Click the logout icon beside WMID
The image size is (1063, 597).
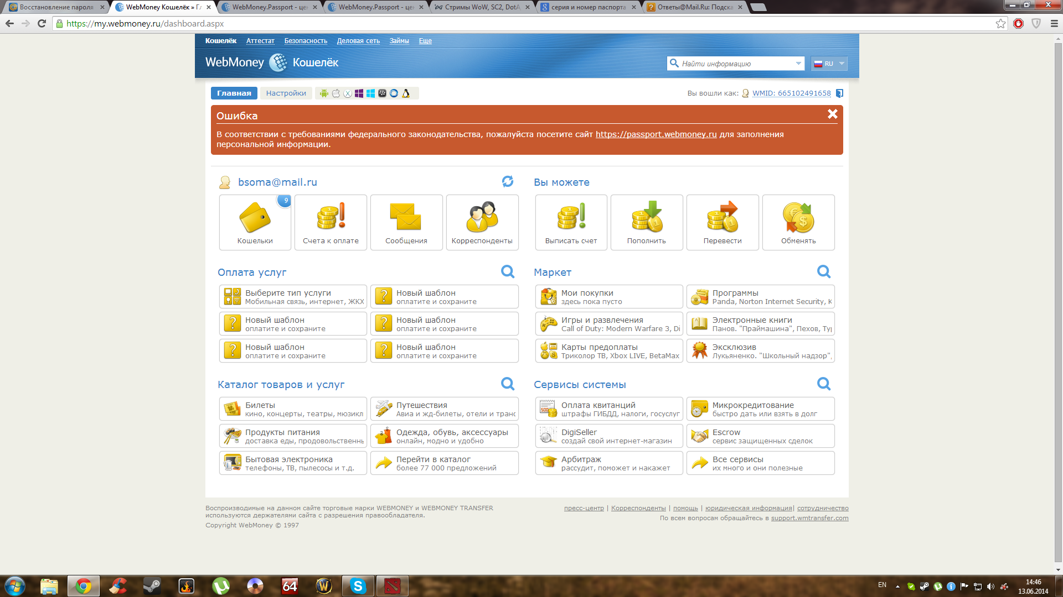coord(839,93)
